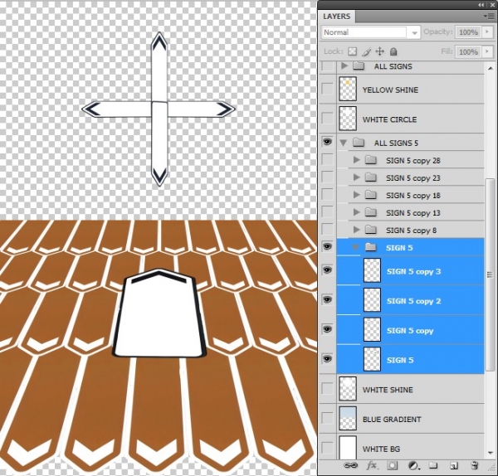Screen dimensions: 498x476
Task: Expand the SIGN 5 copy 13 group
Action: tap(356, 212)
